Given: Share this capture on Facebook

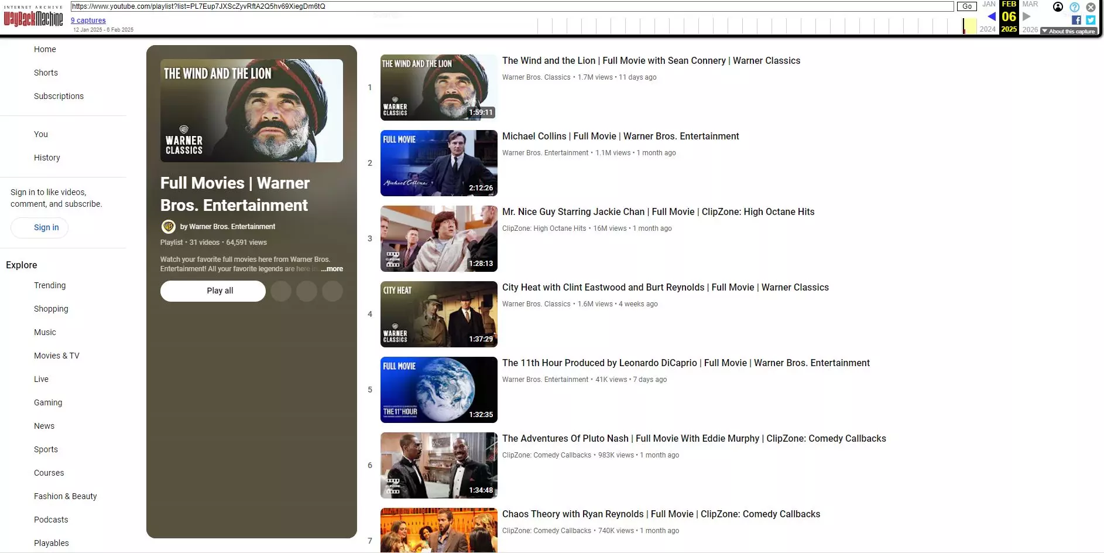Looking at the screenshot, I should point(1076,20).
